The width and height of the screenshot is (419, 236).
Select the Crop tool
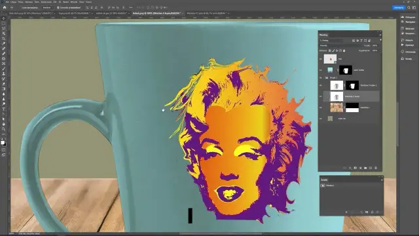click(x=3, y=39)
